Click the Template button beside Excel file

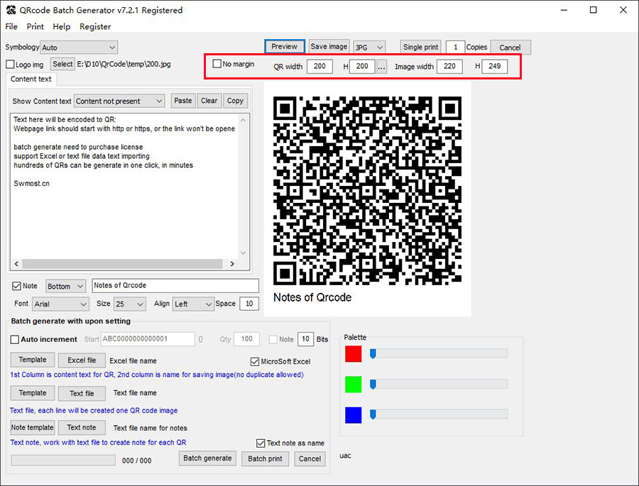pos(33,360)
